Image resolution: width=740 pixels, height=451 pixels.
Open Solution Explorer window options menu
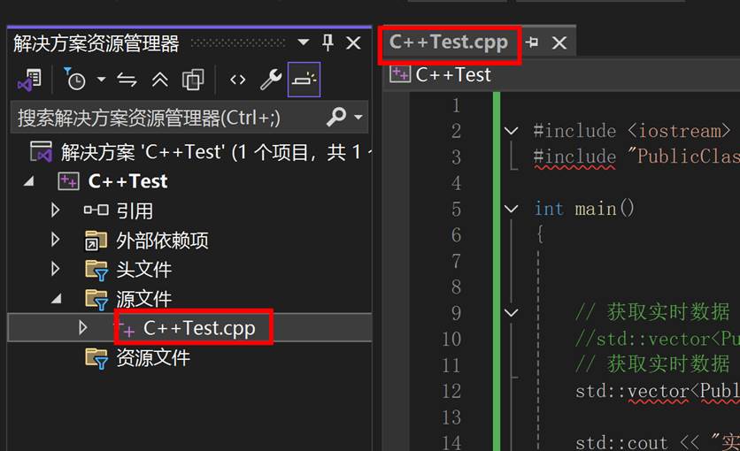pyautogui.click(x=303, y=42)
